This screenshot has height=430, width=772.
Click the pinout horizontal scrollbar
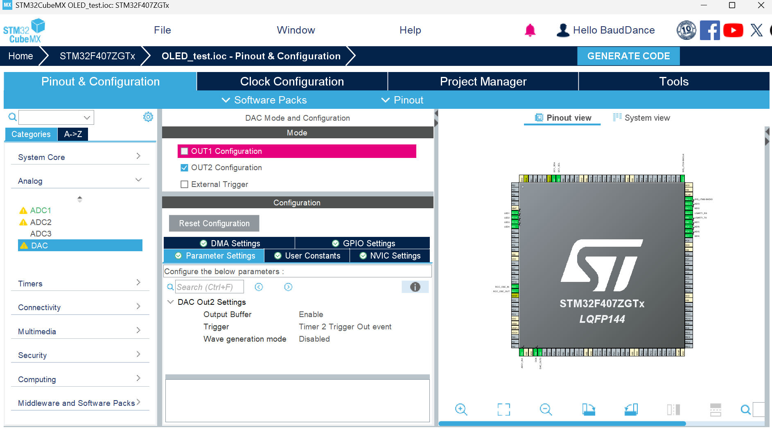click(x=562, y=424)
